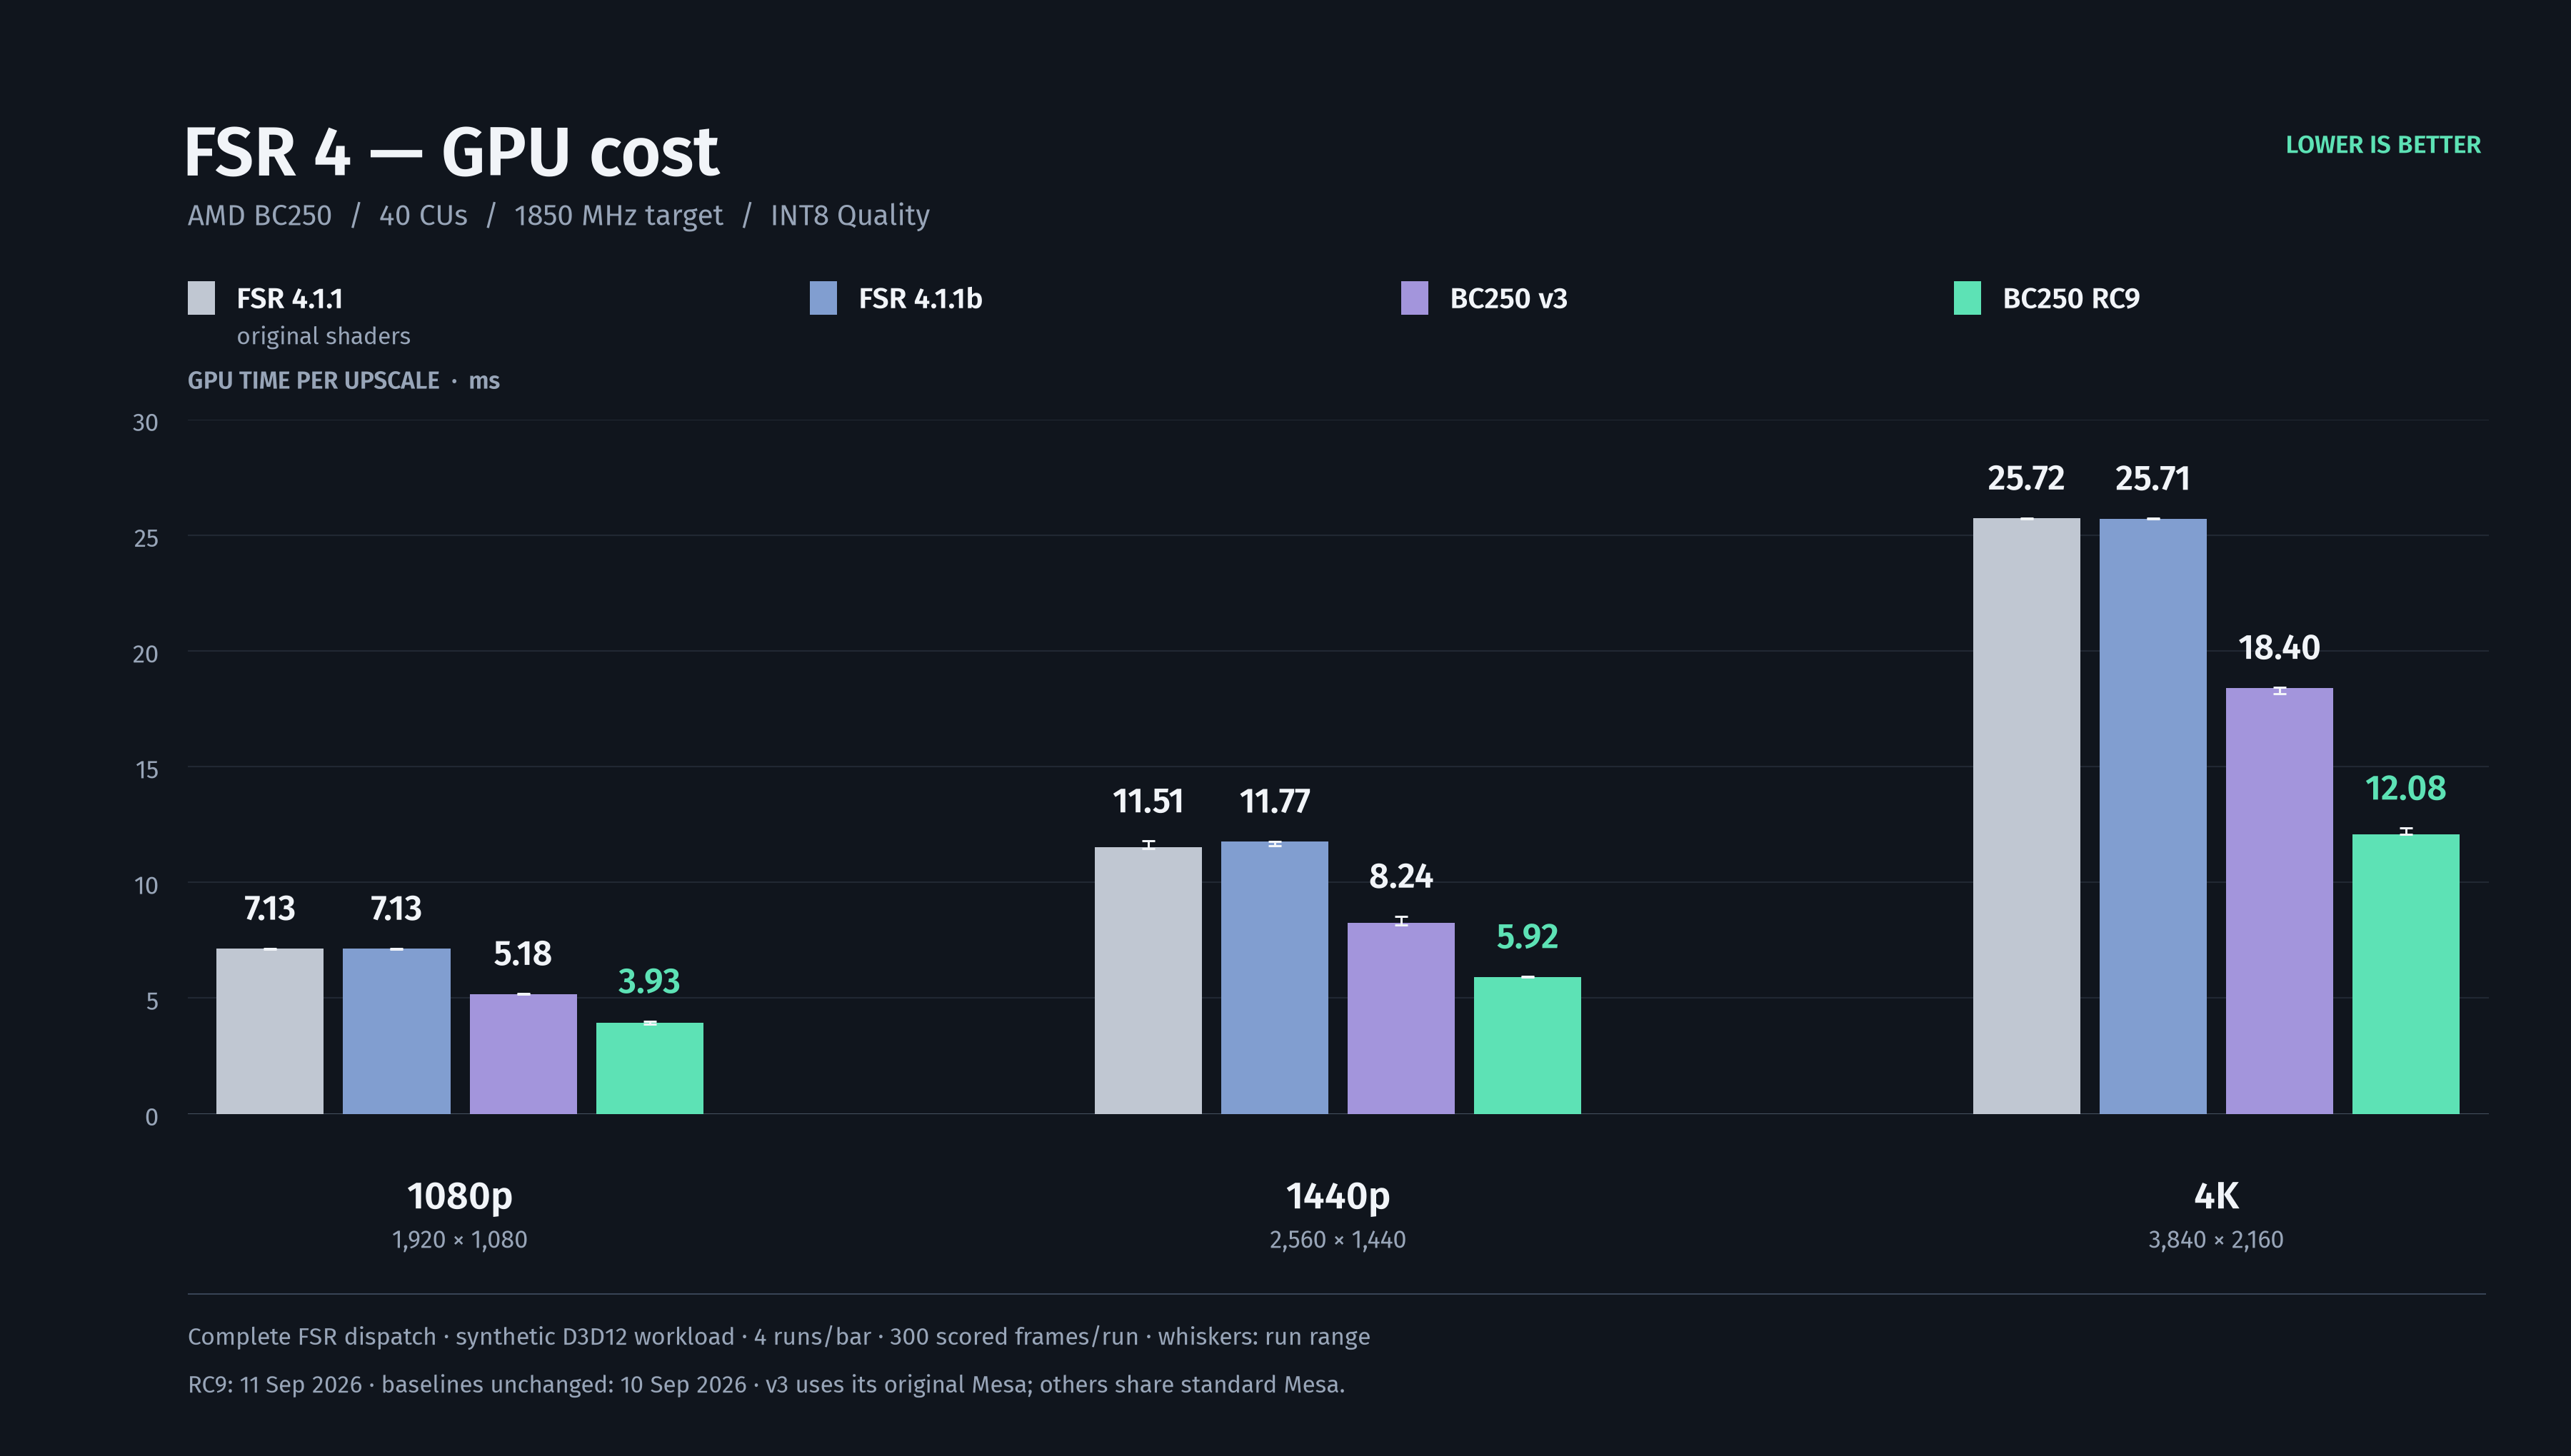Click the BC250 RC9 green legend swatch
Screen dimensions: 2571x1456
(1967, 298)
